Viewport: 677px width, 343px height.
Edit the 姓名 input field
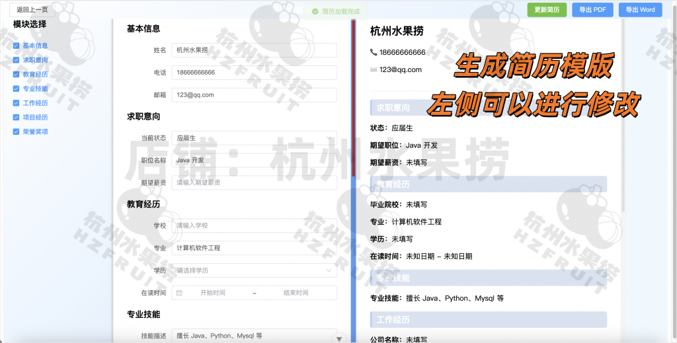(255, 50)
